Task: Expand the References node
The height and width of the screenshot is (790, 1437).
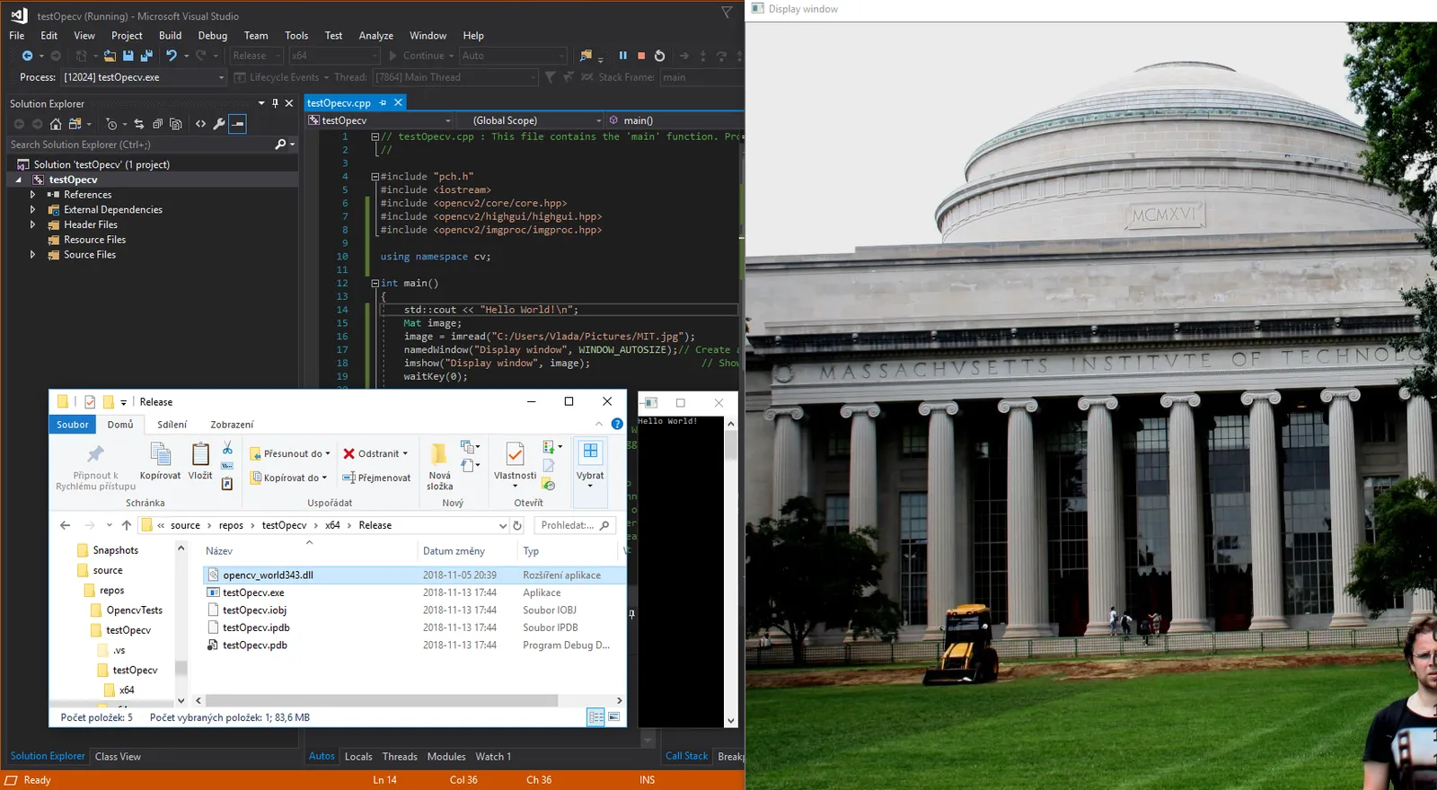Action: [33, 195]
